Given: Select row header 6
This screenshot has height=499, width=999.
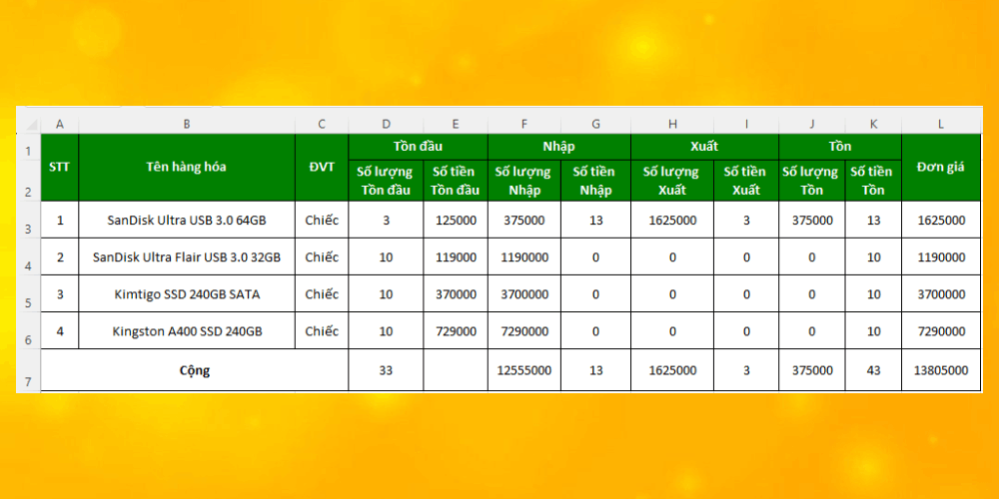Looking at the screenshot, I should [28, 331].
